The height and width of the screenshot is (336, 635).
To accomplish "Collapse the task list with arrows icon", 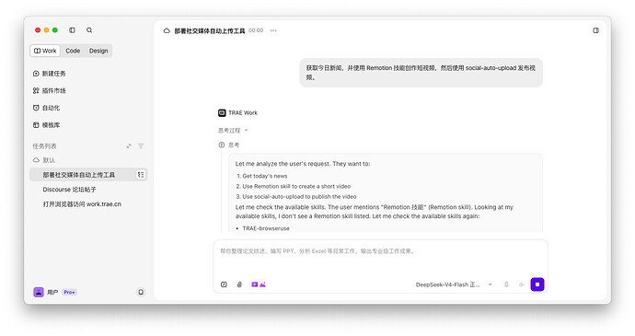I will 129,146.
